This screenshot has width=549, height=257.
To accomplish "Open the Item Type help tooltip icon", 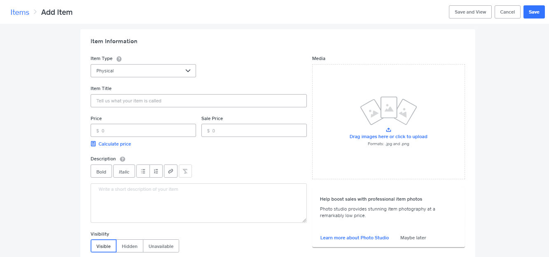I will 119,58.
